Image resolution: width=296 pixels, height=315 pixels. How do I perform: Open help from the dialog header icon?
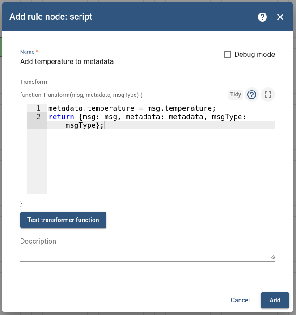click(262, 17)
